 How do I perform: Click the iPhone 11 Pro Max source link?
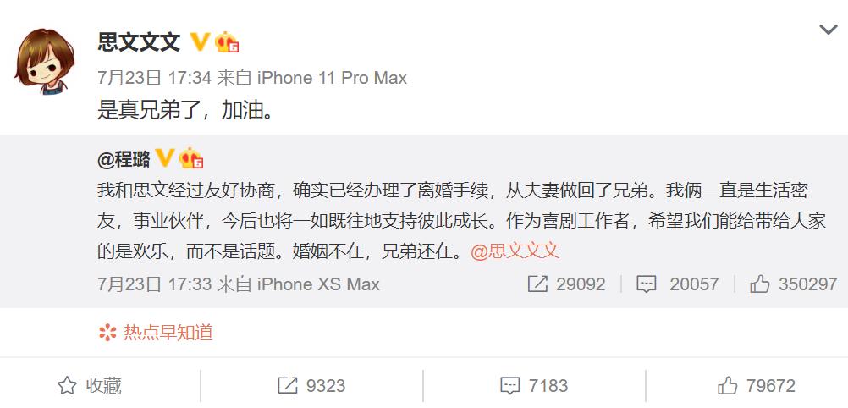click(332, 78)
